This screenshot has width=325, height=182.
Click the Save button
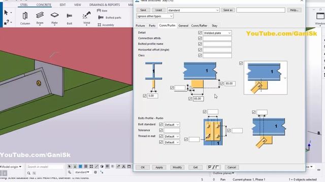tap(143, 10)
